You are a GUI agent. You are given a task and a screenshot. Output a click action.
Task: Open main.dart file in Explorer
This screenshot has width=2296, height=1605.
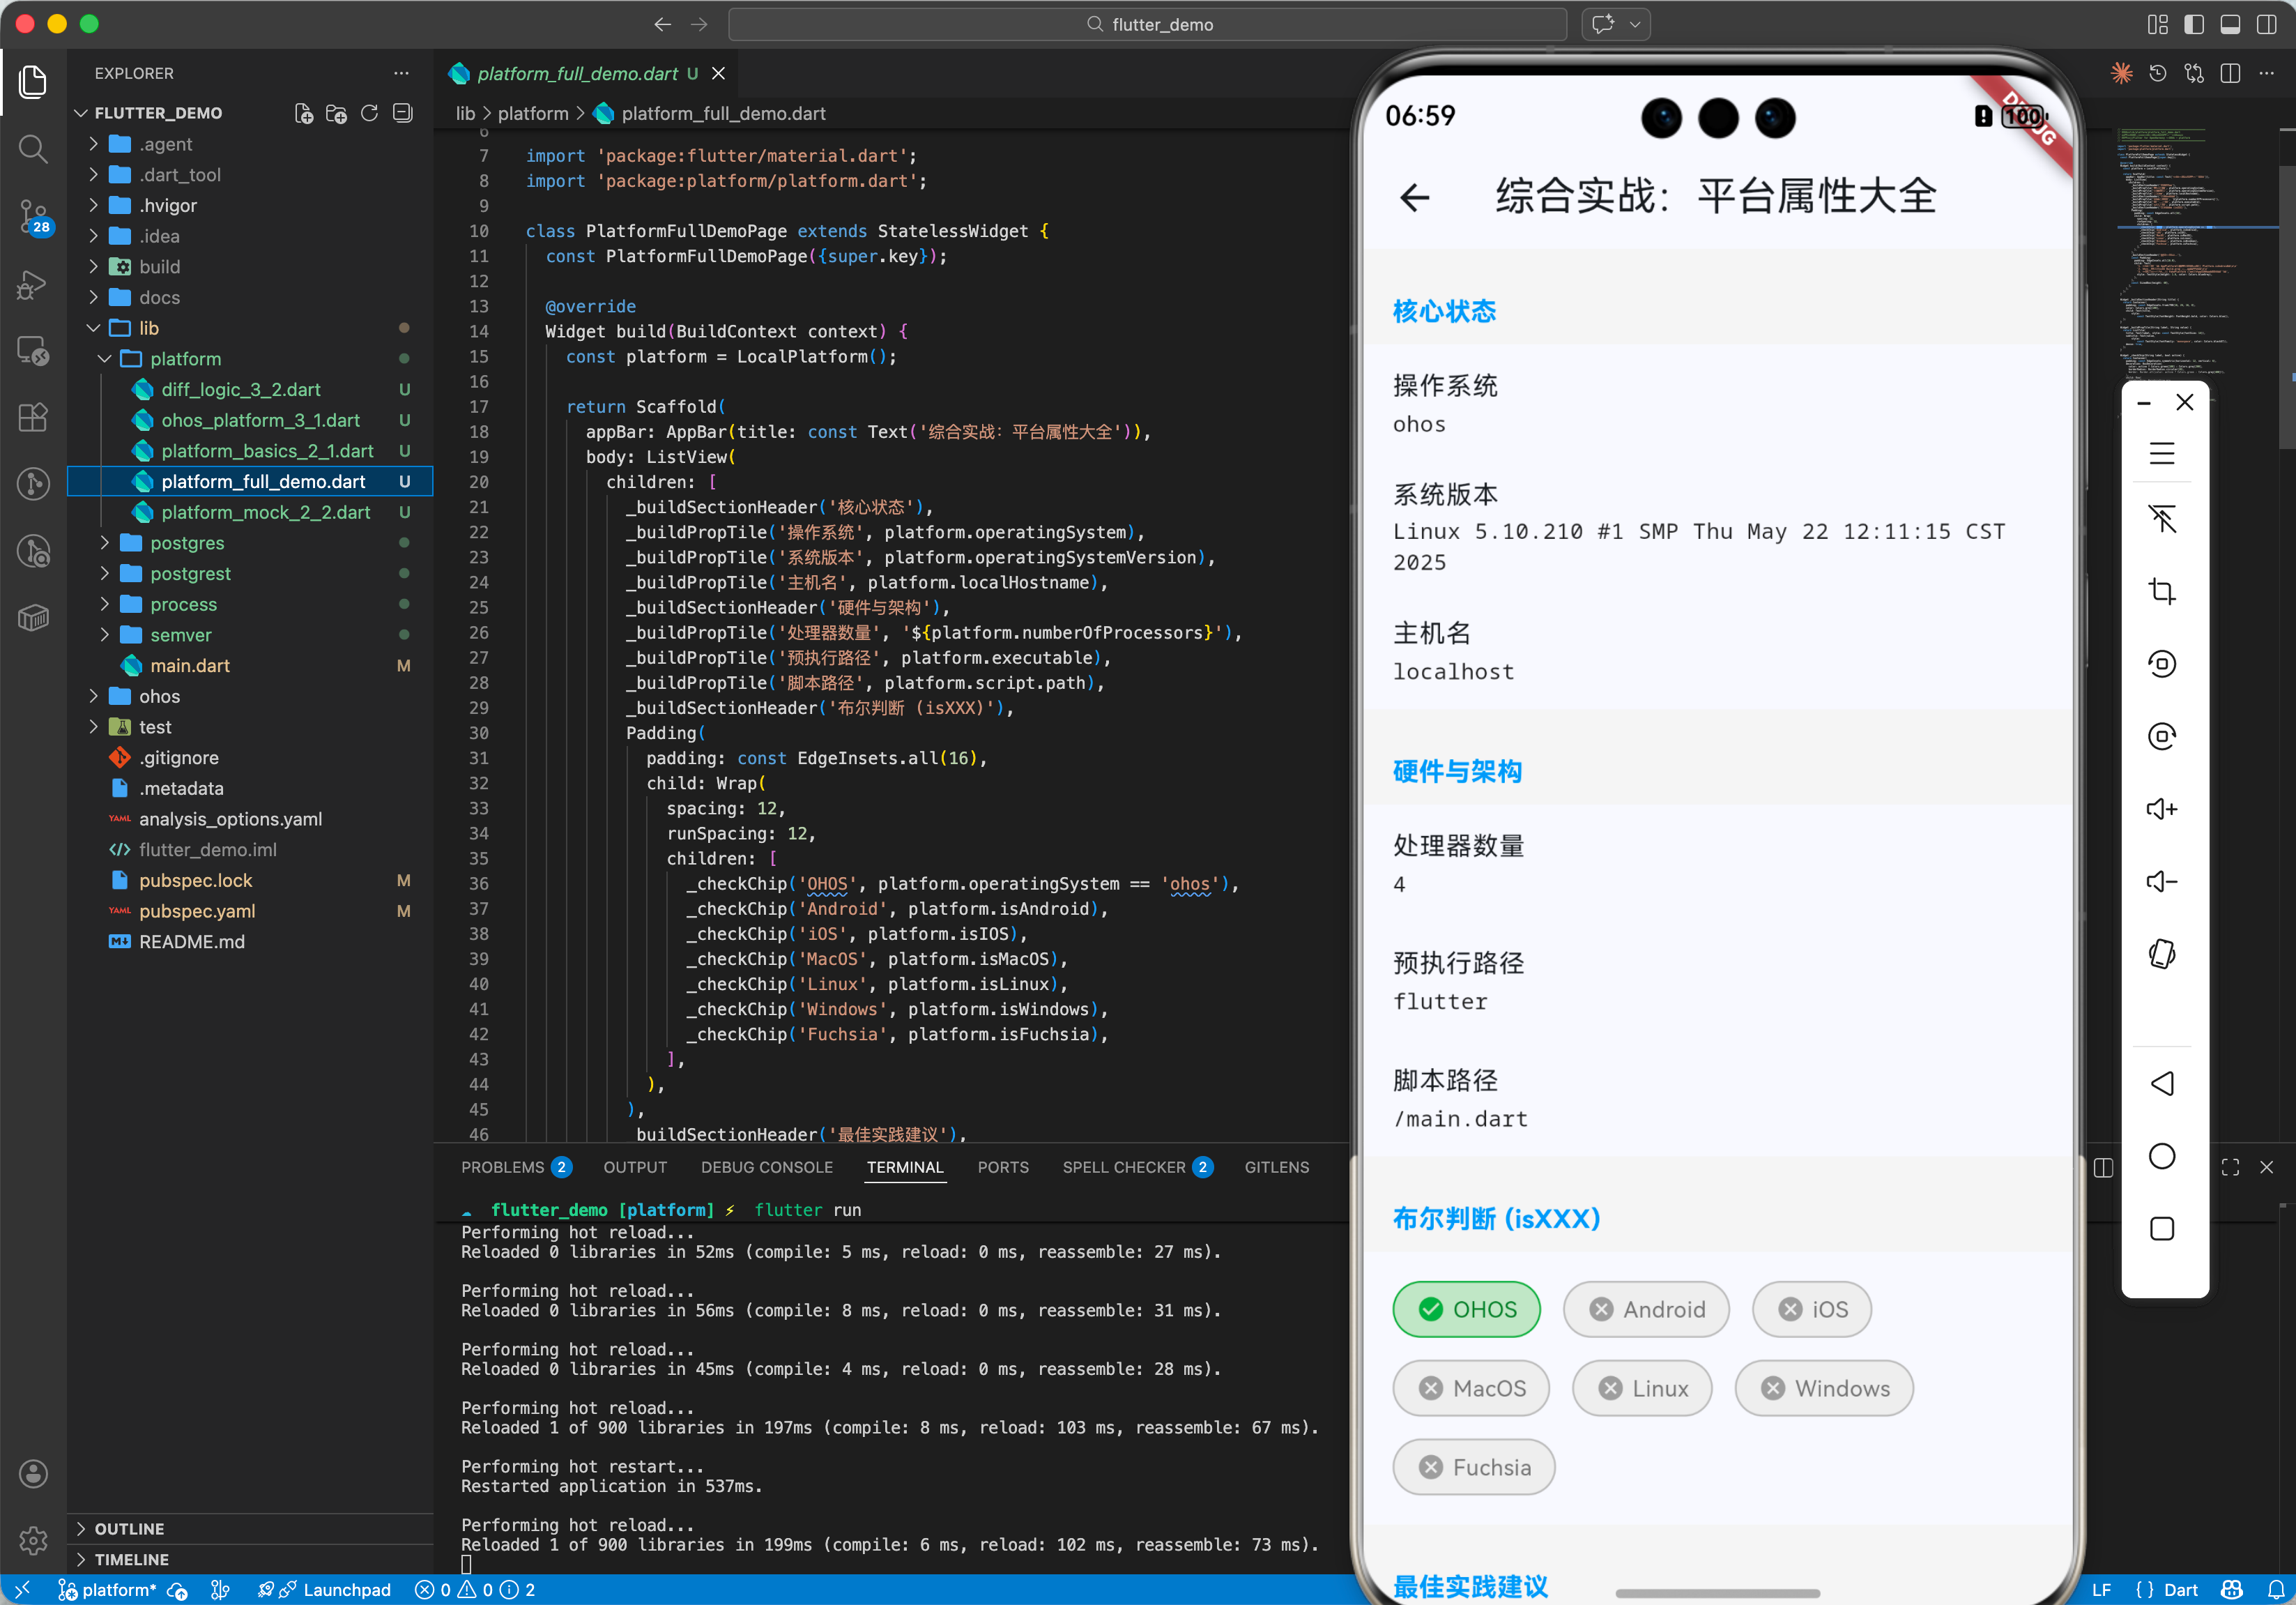point(189,665)
